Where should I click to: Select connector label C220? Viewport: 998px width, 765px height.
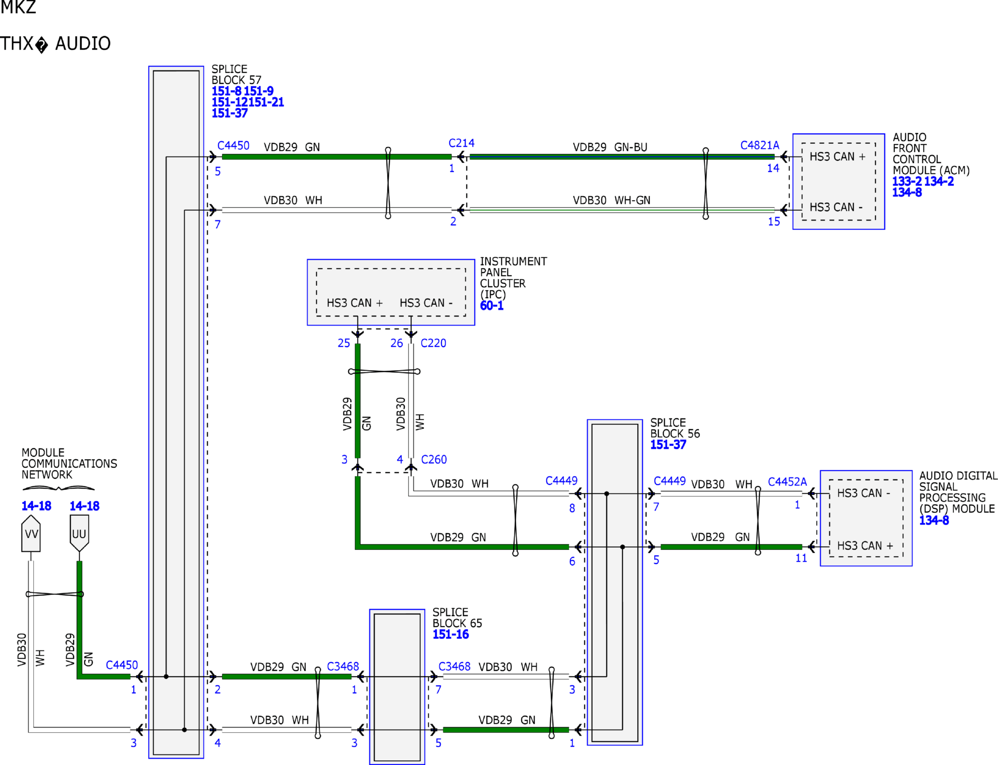click(x=433, y=343)
